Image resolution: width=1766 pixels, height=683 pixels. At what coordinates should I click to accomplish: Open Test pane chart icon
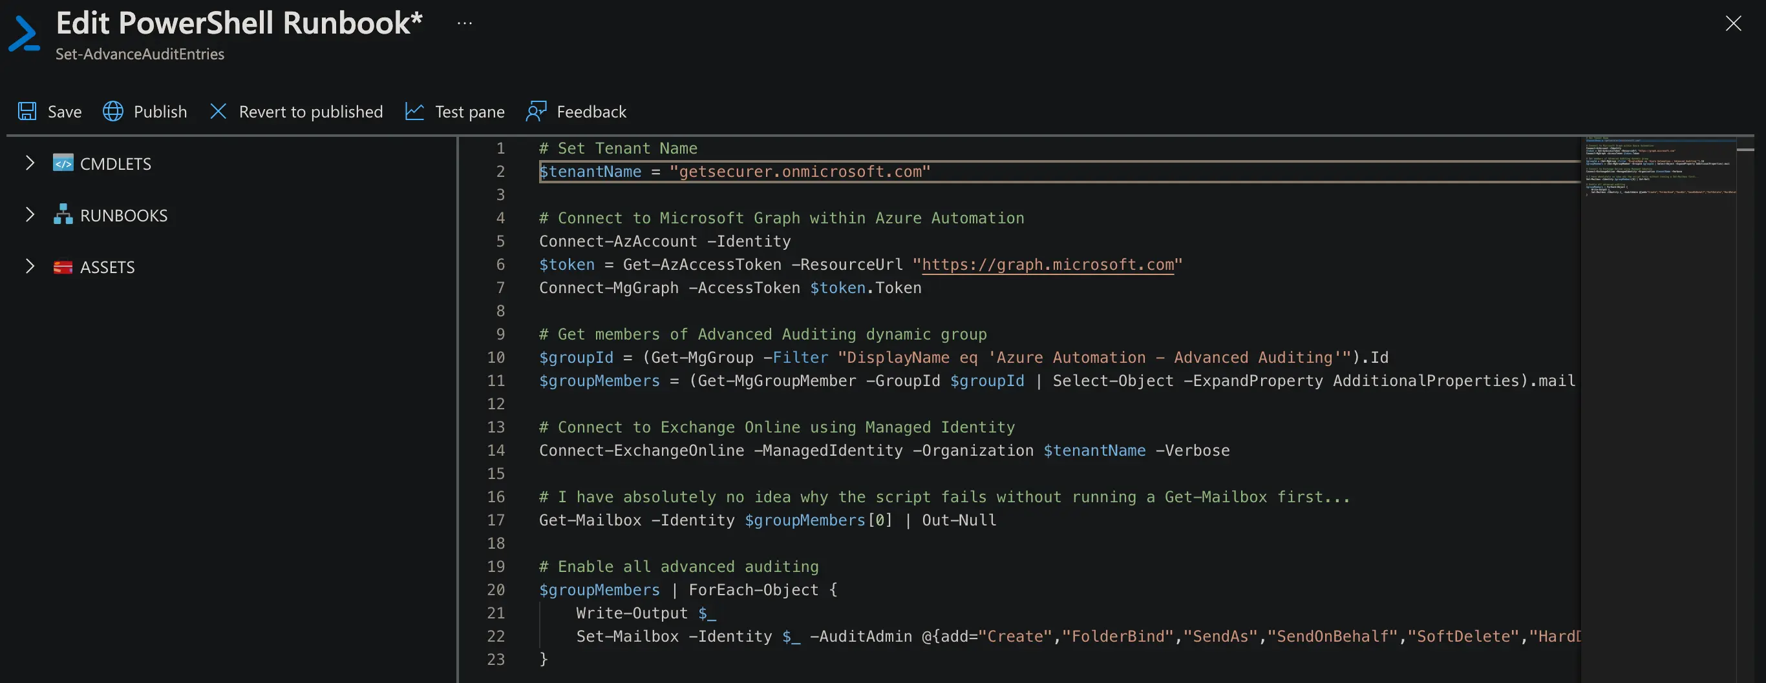tap(414, 111)
